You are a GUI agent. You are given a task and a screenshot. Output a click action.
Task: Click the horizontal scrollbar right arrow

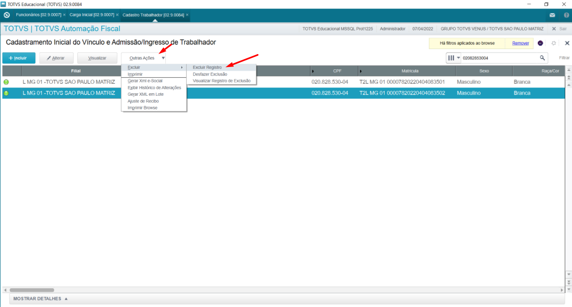coord(562,290)
